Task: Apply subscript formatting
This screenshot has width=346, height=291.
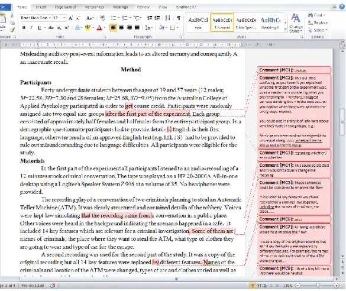Action: [x=59, y=28]
